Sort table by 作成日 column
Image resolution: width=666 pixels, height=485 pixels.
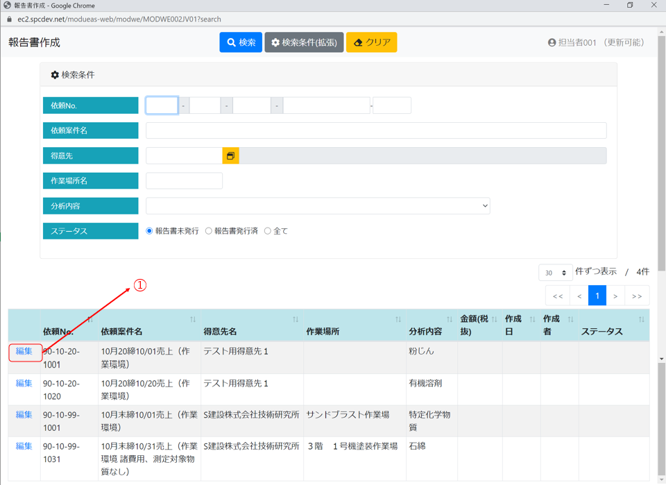532,319
